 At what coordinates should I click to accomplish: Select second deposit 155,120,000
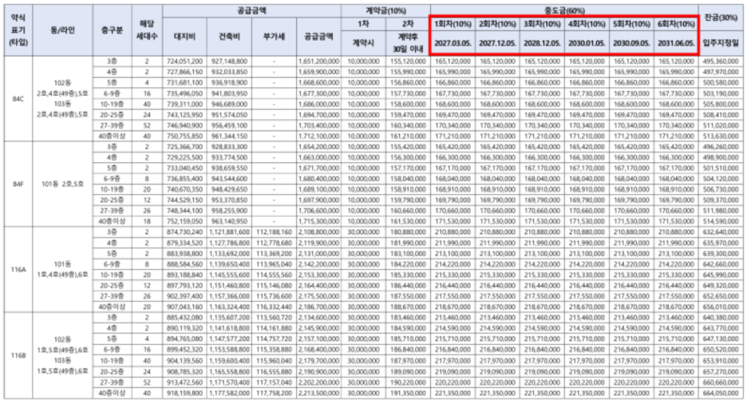click(x=409, y=62)
